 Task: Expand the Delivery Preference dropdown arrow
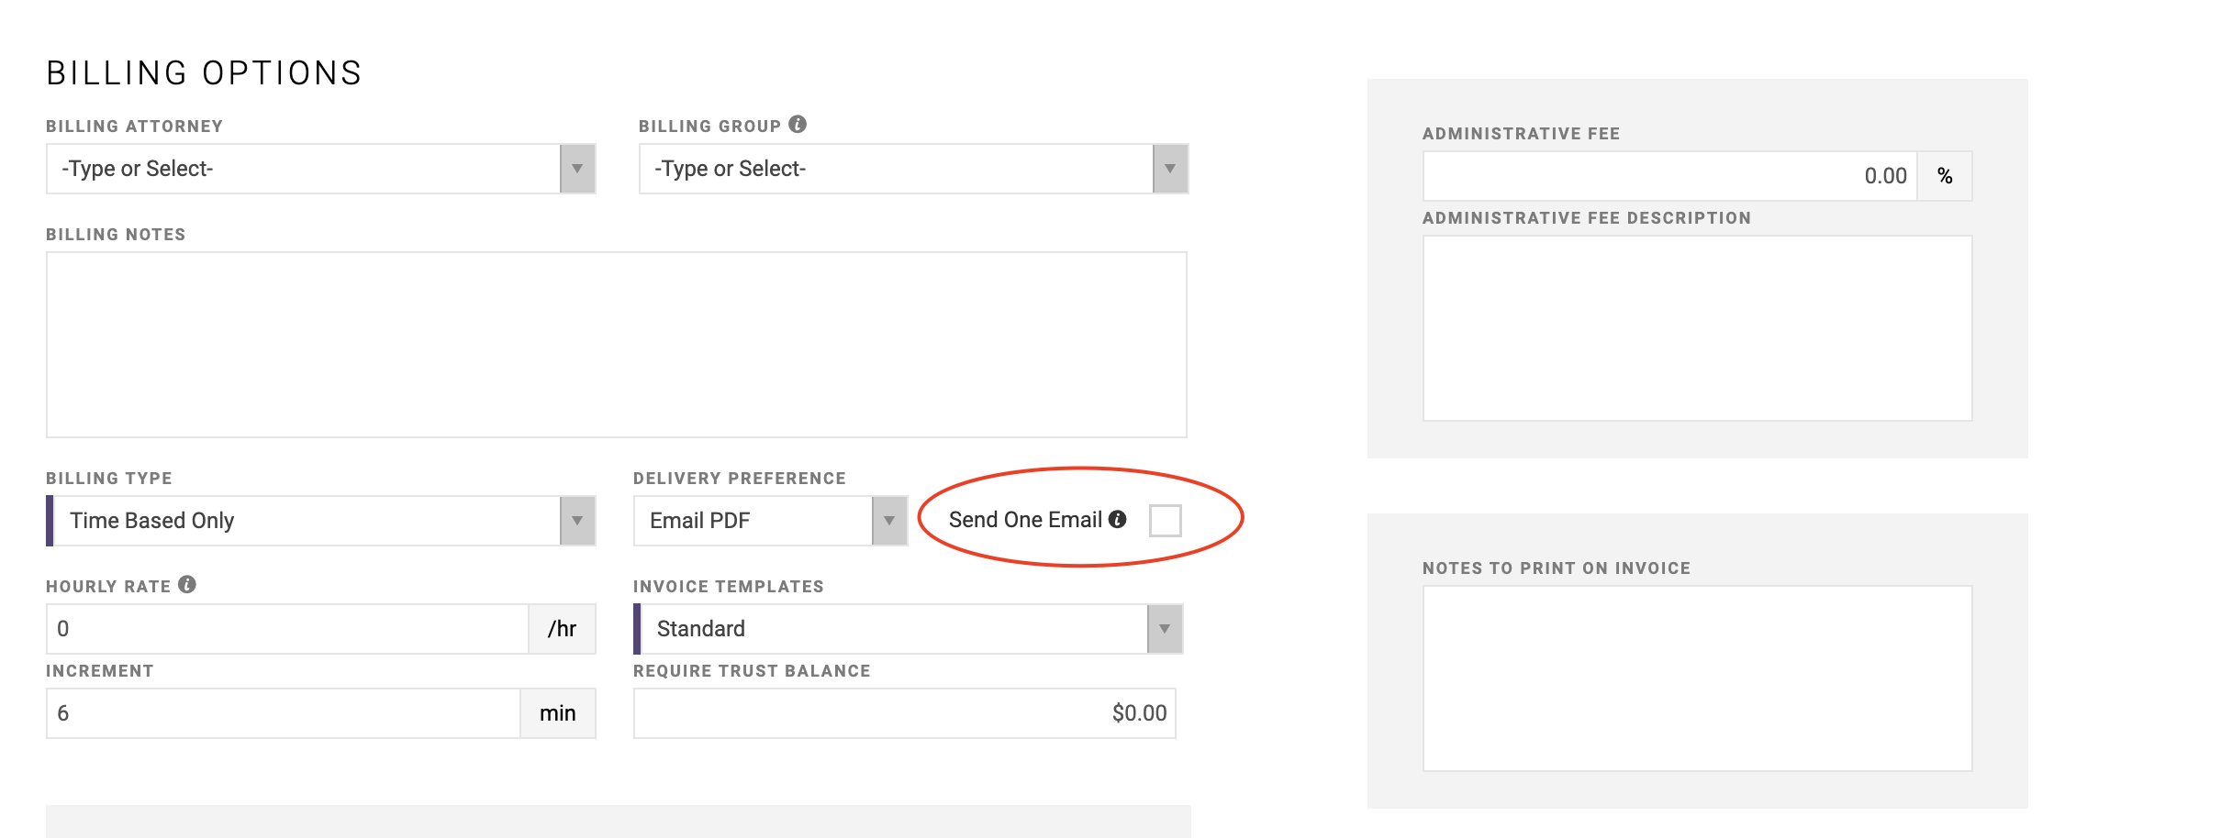click(889, 521)
